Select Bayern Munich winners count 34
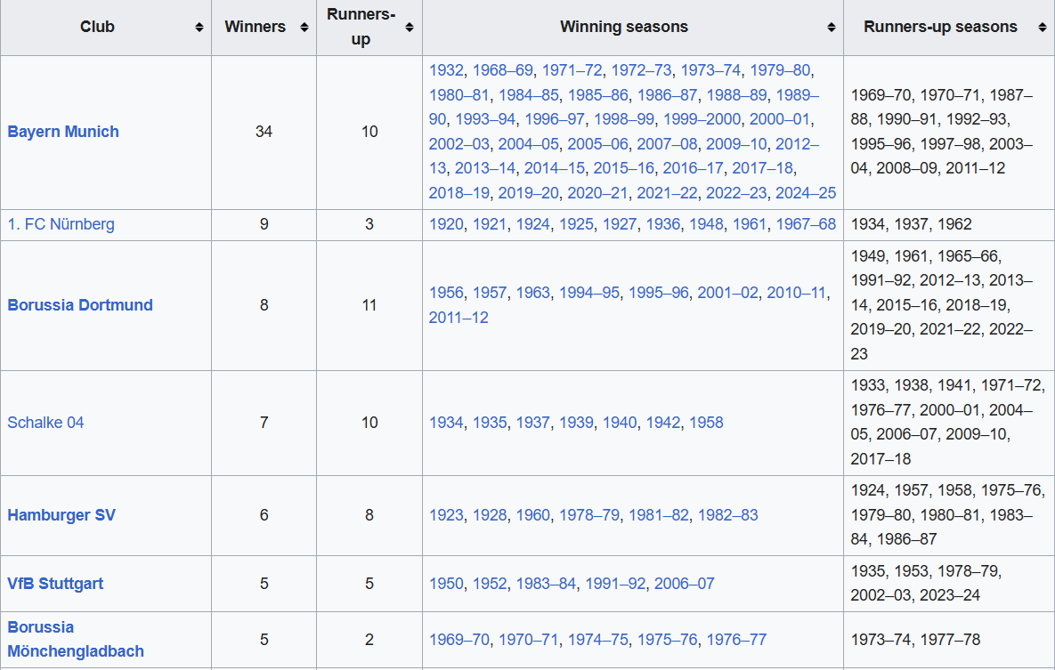The image size is (1055, 670). click(x=264, y=132)
